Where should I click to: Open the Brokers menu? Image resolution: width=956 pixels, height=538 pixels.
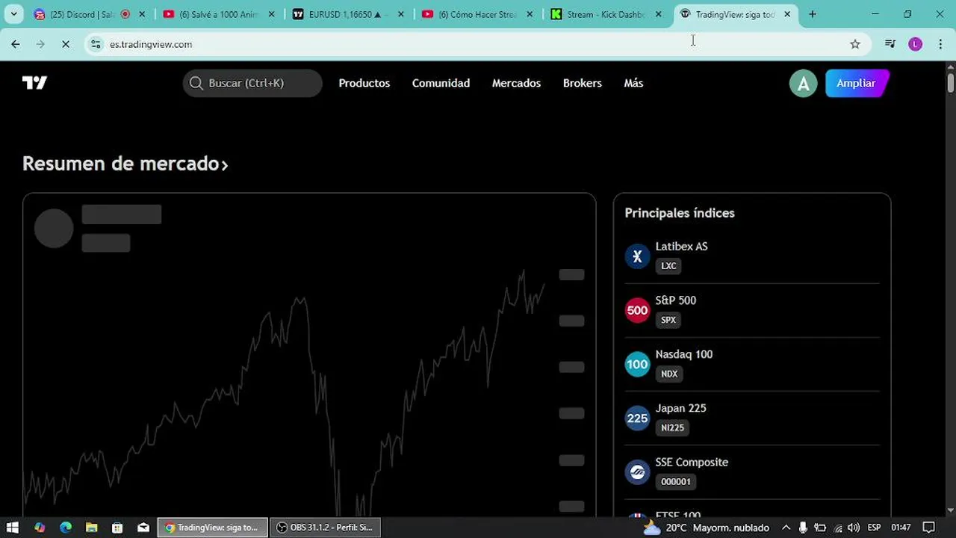coord(583,83)
